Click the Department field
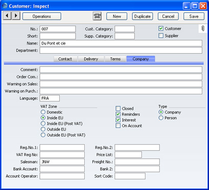The width and height of the screenshot is (209, 190). point(121,51)
